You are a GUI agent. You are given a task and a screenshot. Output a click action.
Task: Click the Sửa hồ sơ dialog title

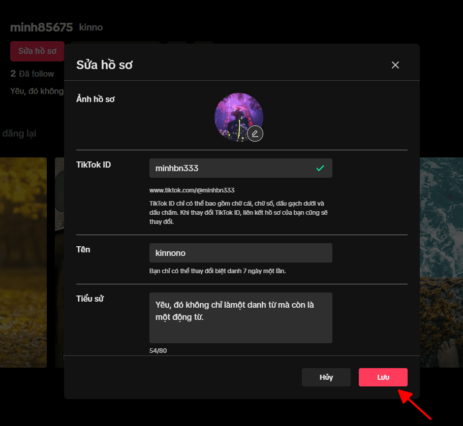[x=105, y=65]
